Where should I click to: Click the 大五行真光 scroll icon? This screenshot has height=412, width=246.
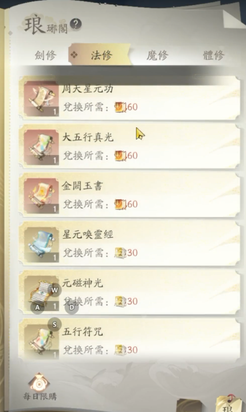tap(41, 147)
